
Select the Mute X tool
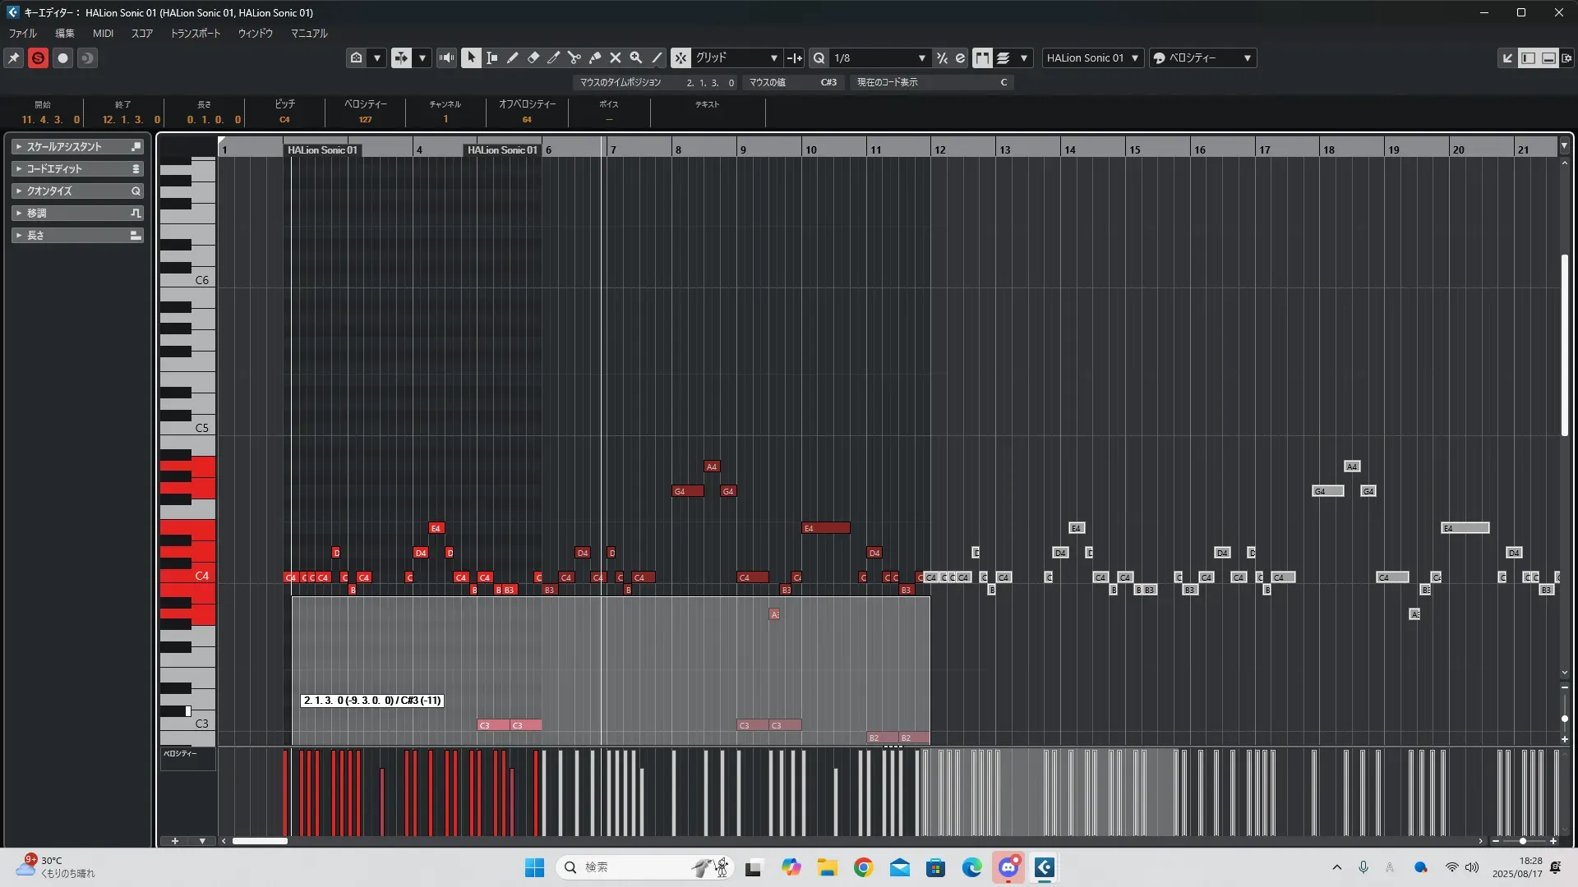pos(615,57)
